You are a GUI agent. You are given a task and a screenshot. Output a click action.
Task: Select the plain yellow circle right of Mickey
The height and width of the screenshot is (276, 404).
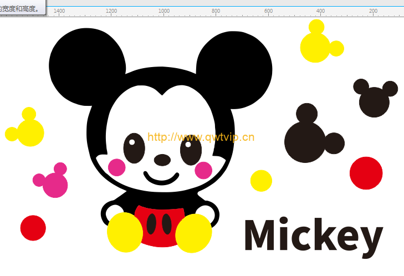(261, 181)
